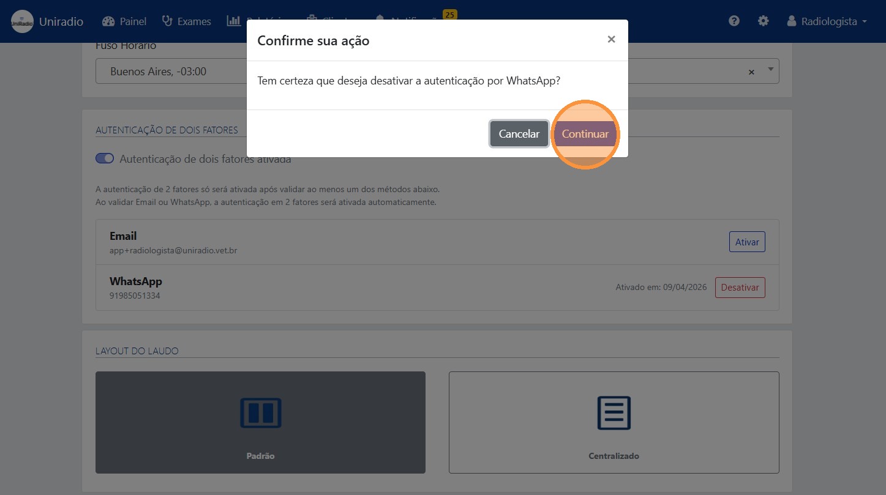
Task: Activate Email authentication with Ativar
Action: point(746,242)
